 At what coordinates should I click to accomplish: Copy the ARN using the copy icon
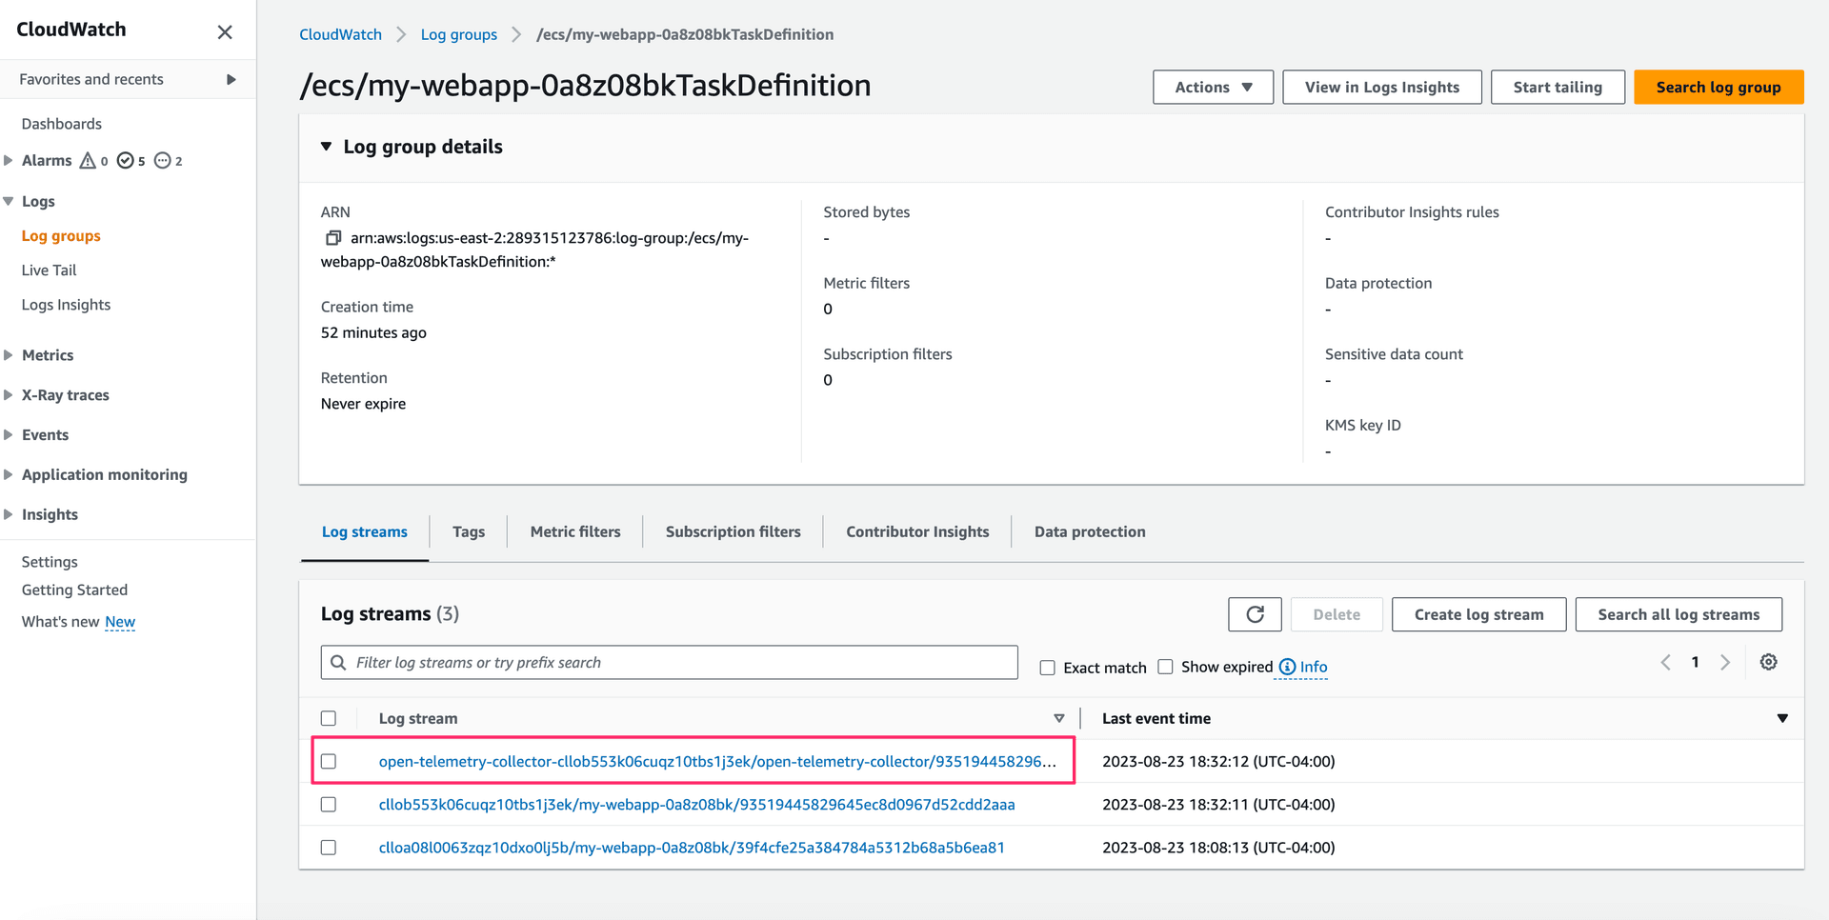332,238
